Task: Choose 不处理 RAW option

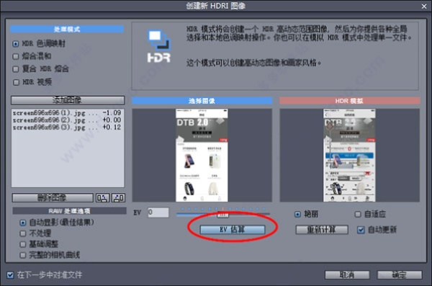Action: (x=23, y=233)
